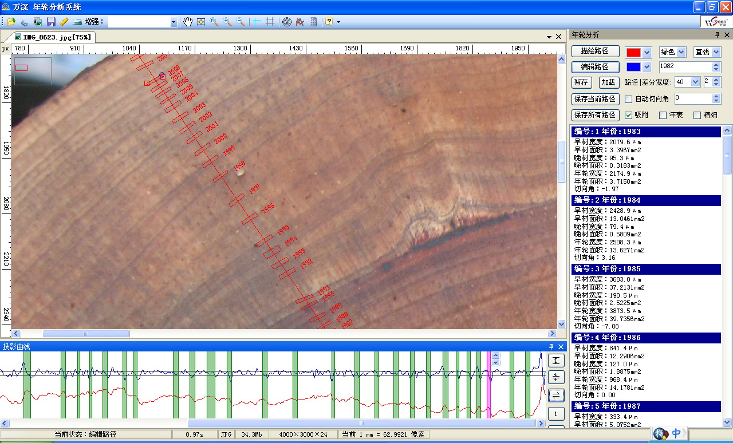Click the zoom out magnifier icon
Screen dimensions: 733x443
point(241,22)
